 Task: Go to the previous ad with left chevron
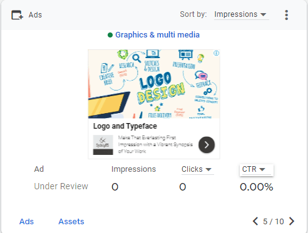255,221
